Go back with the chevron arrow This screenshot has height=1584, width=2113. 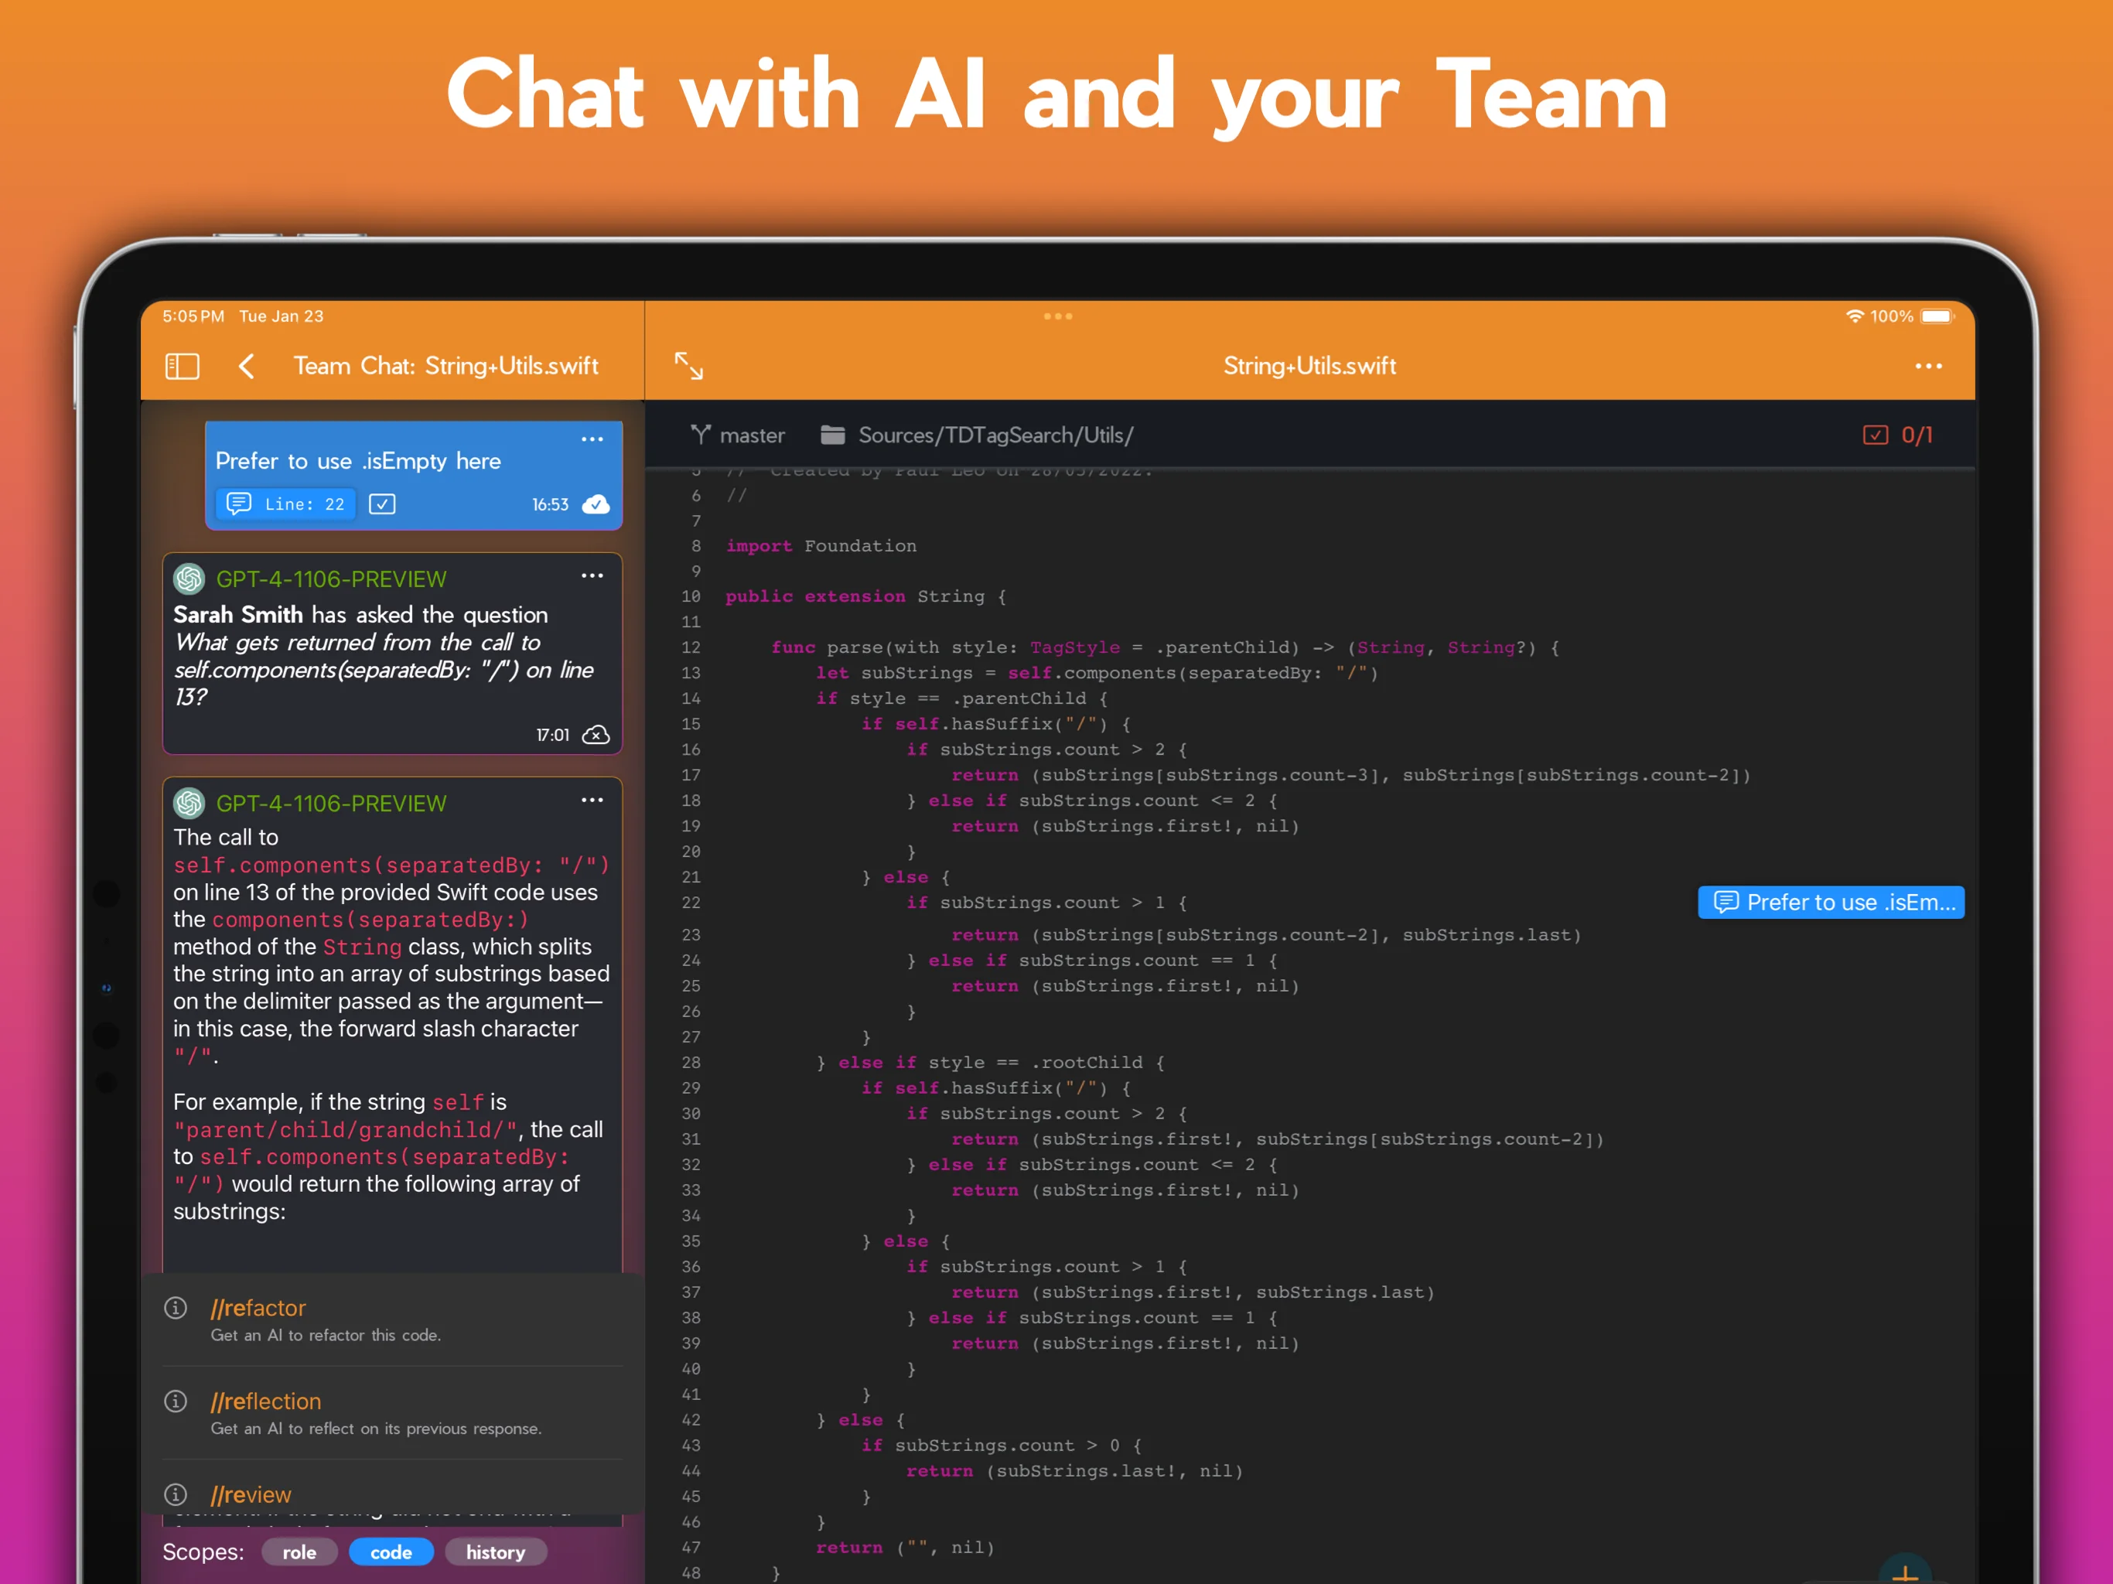247,366
